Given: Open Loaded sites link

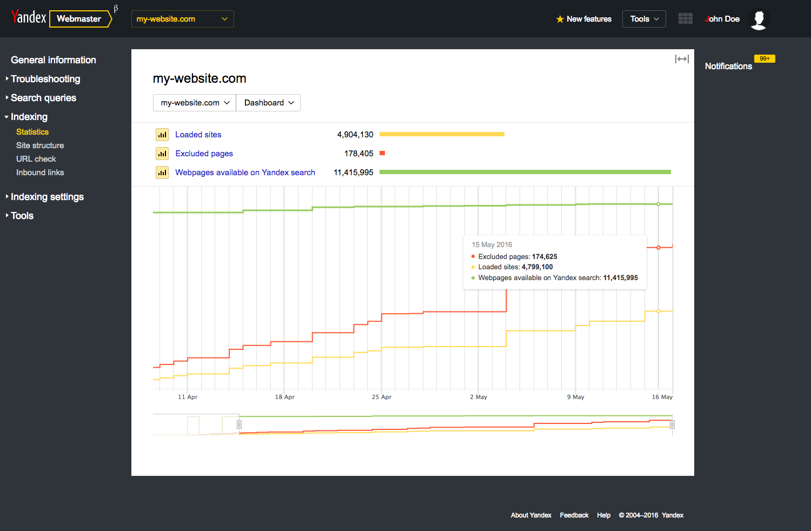Looking at the screenshot, I should [198, 135].
